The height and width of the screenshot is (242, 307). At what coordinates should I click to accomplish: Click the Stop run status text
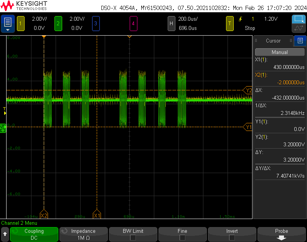[250, 28]
